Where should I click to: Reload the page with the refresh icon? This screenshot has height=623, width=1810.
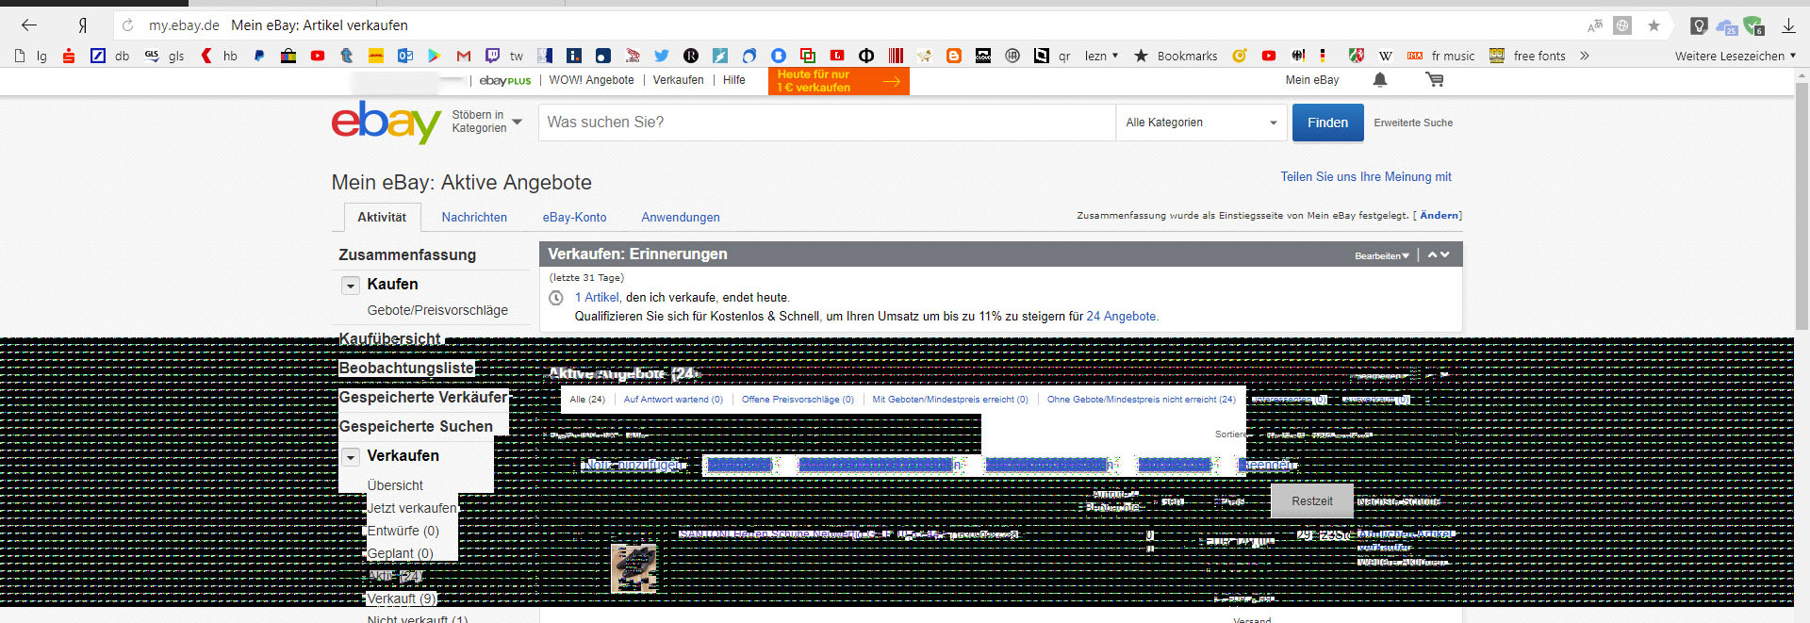pyautogui.click(x=127, y=25)
